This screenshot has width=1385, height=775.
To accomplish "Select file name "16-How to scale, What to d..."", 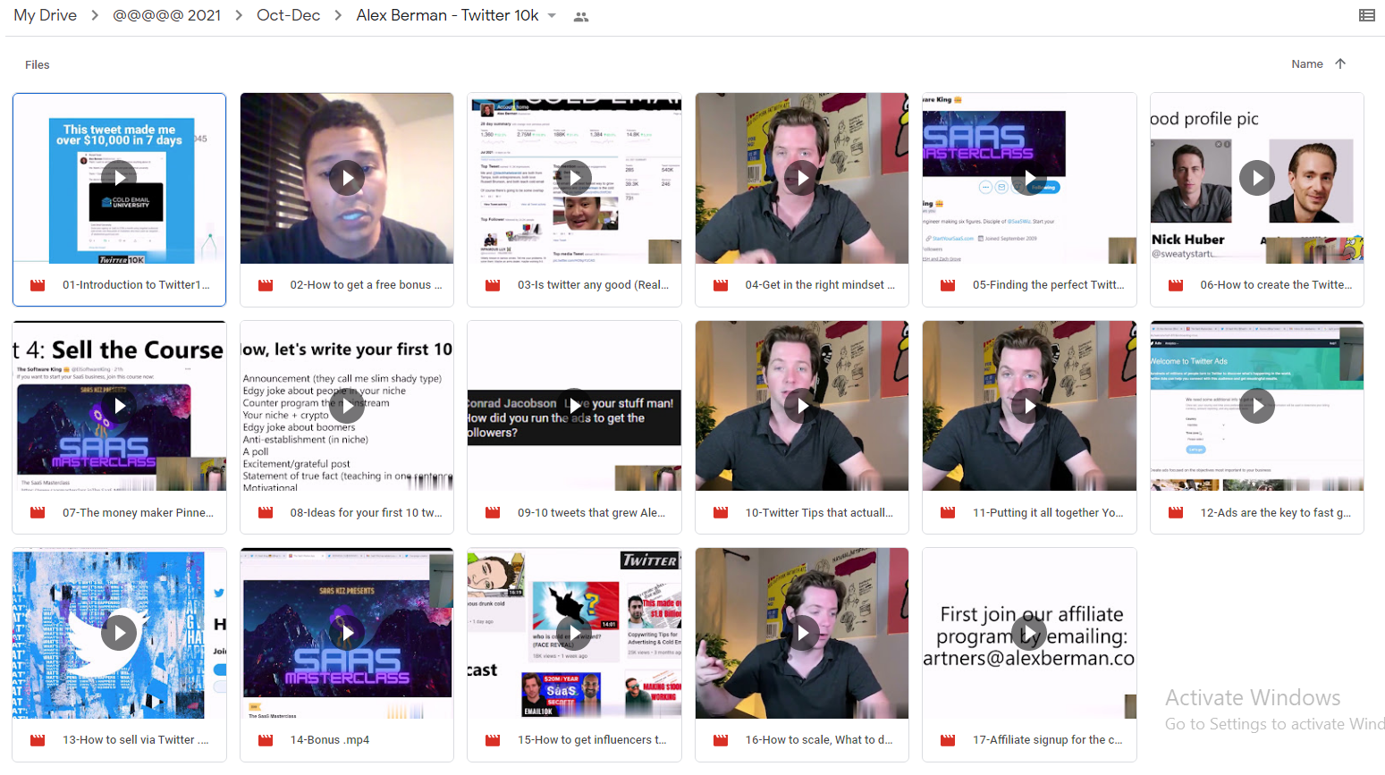I will pos(819,740).
